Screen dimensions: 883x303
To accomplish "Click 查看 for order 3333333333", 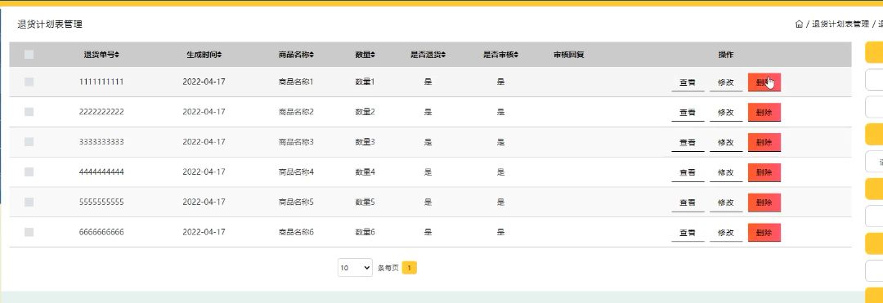I will click(688, 142).
